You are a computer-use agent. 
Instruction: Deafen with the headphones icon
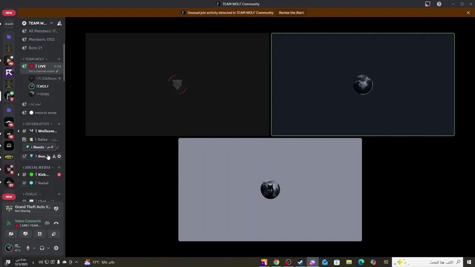click(42, 248)
